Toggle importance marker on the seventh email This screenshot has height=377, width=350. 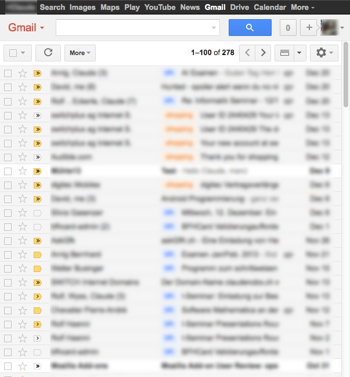(38, 157)
